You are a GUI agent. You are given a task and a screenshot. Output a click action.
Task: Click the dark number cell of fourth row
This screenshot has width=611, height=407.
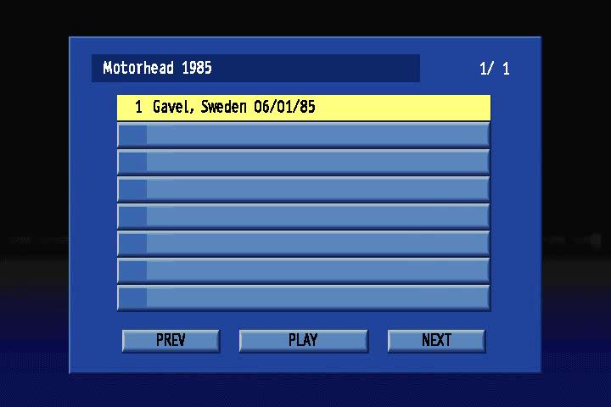(132, 189)
